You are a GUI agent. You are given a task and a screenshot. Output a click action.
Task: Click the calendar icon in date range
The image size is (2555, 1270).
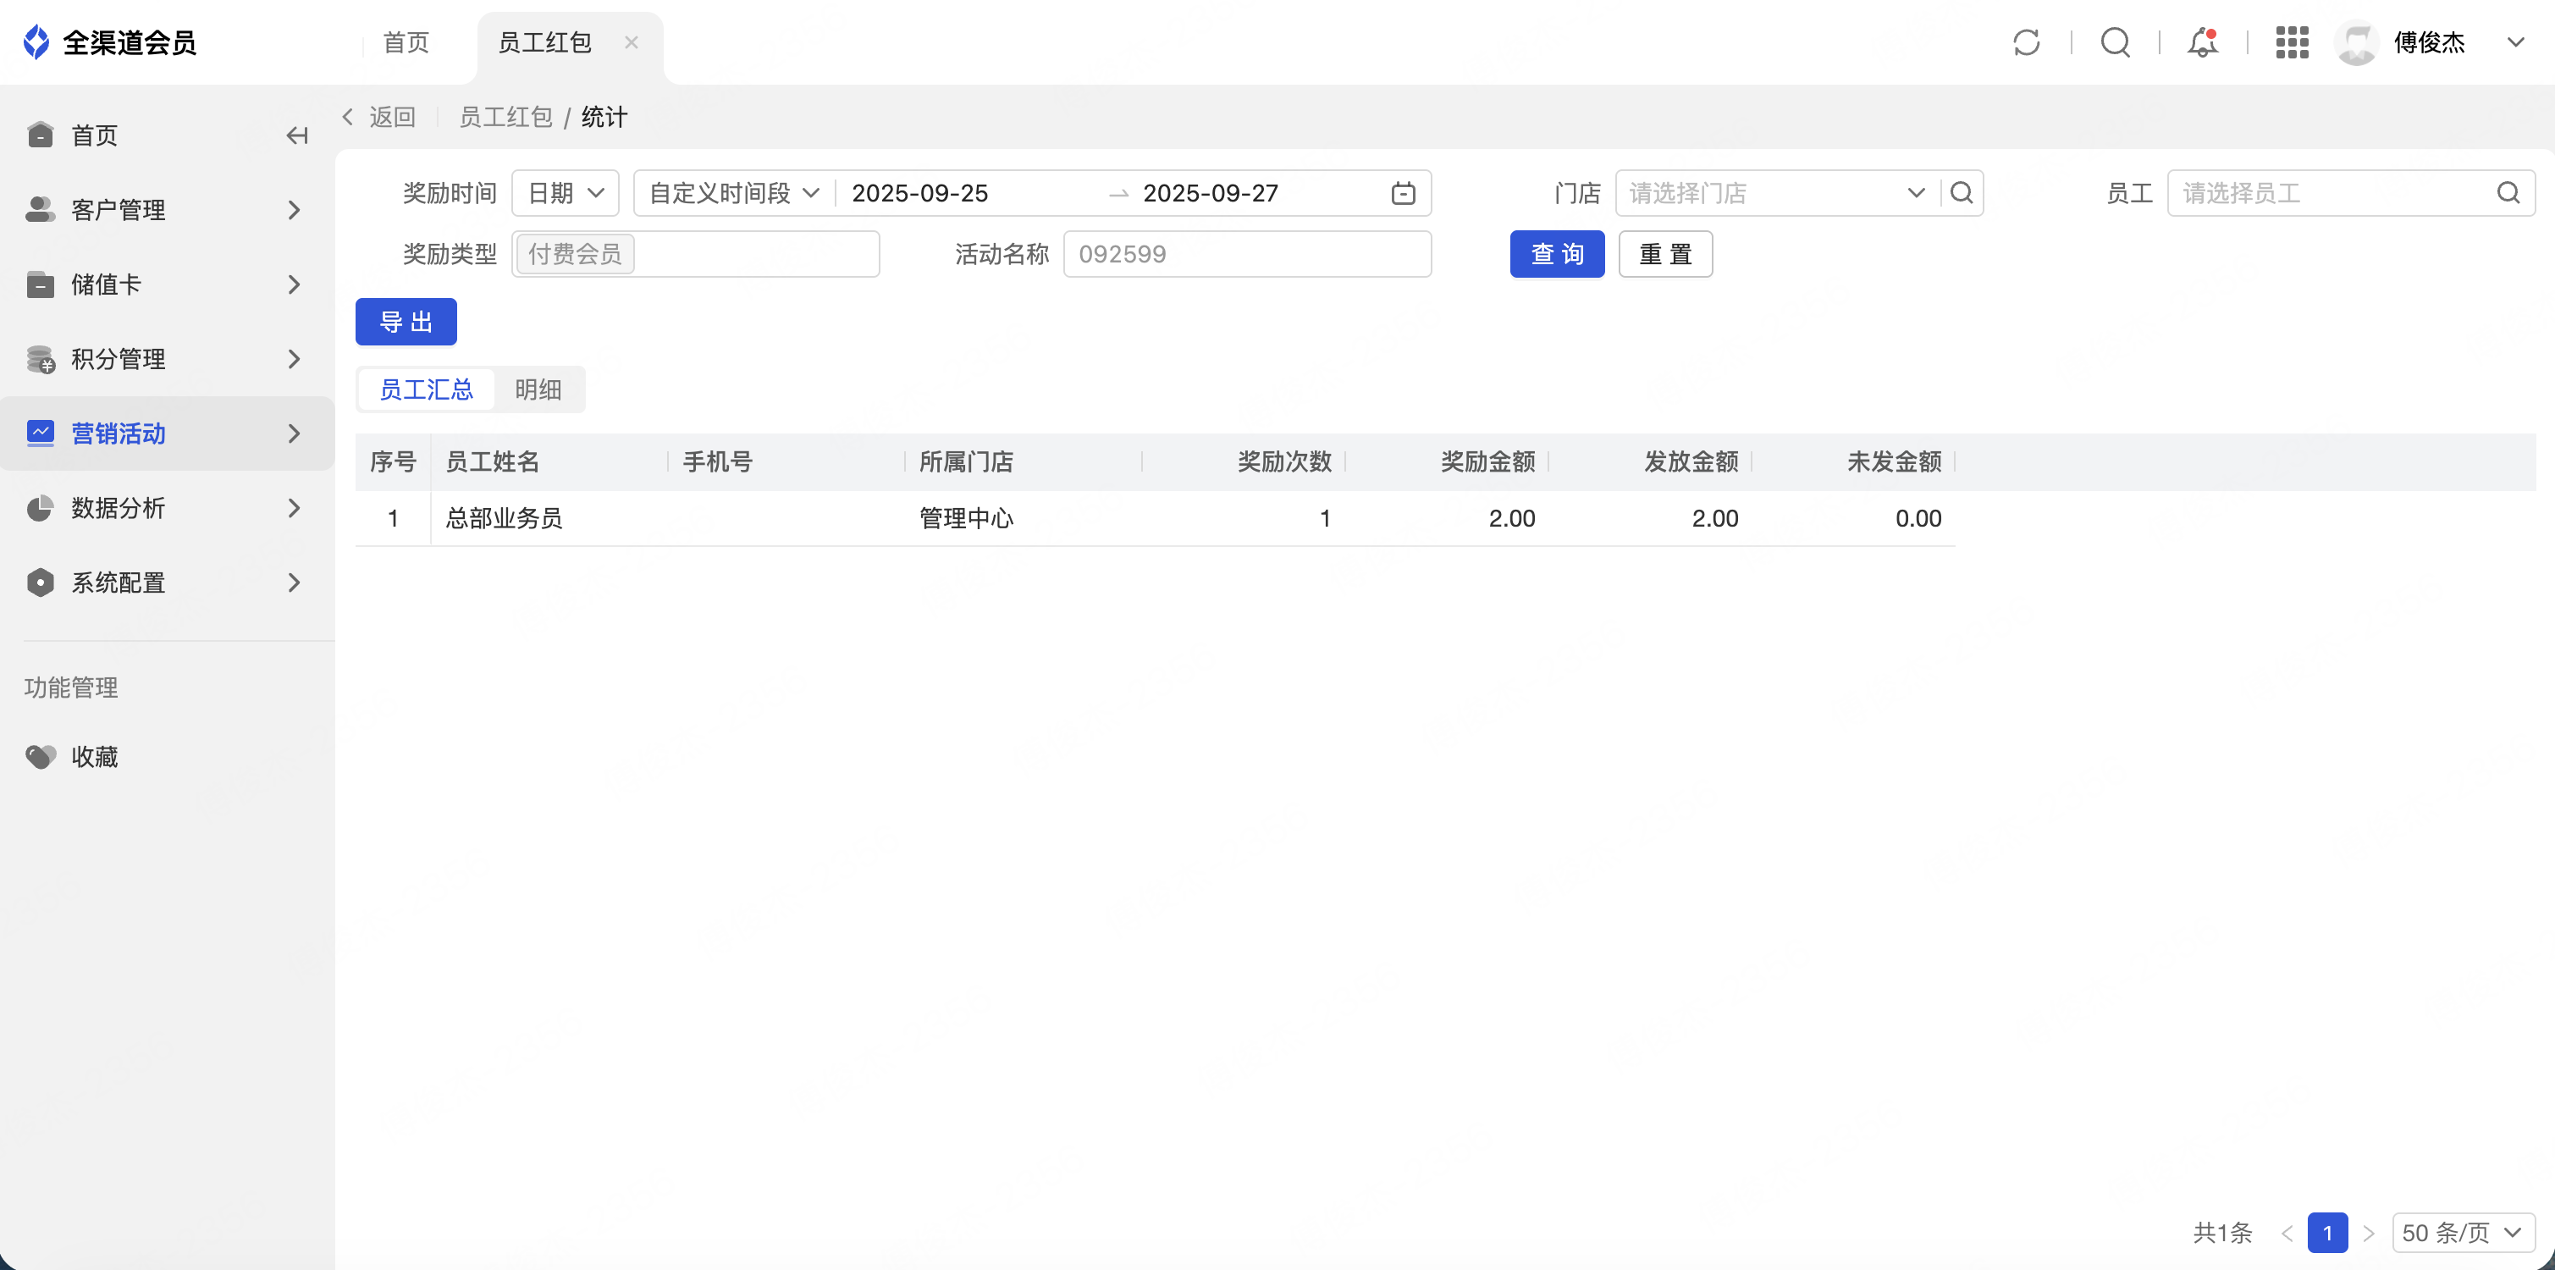(1403, 194)
